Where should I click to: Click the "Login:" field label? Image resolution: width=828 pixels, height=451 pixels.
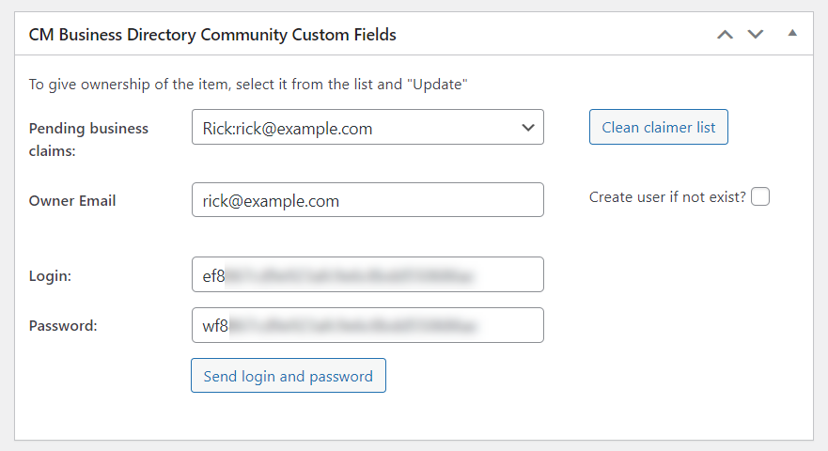[51, 274]
